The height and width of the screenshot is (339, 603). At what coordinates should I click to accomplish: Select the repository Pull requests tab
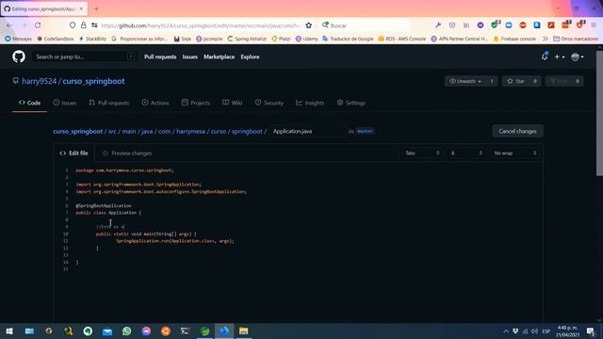tap(109, 103)
